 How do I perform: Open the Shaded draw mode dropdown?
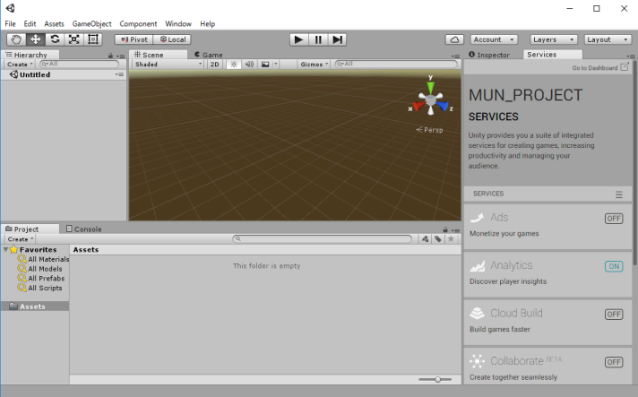point(168,65)
